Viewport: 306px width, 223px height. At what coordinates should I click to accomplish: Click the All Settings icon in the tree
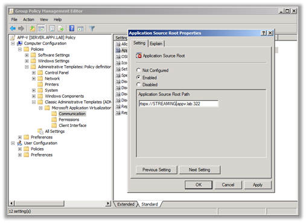(40, 131)
